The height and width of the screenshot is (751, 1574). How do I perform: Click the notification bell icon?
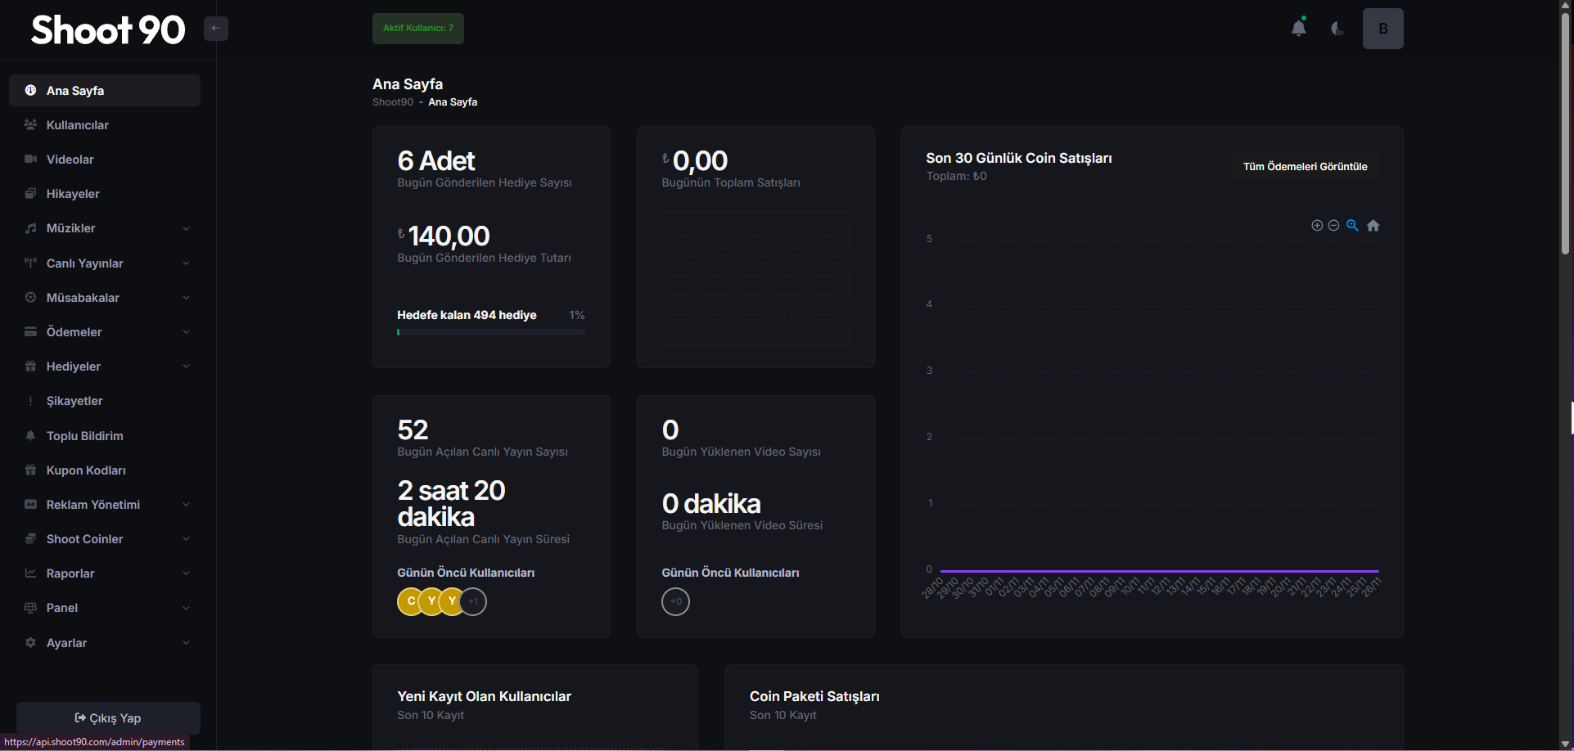pyautogui.click(x=1298, y=29)
